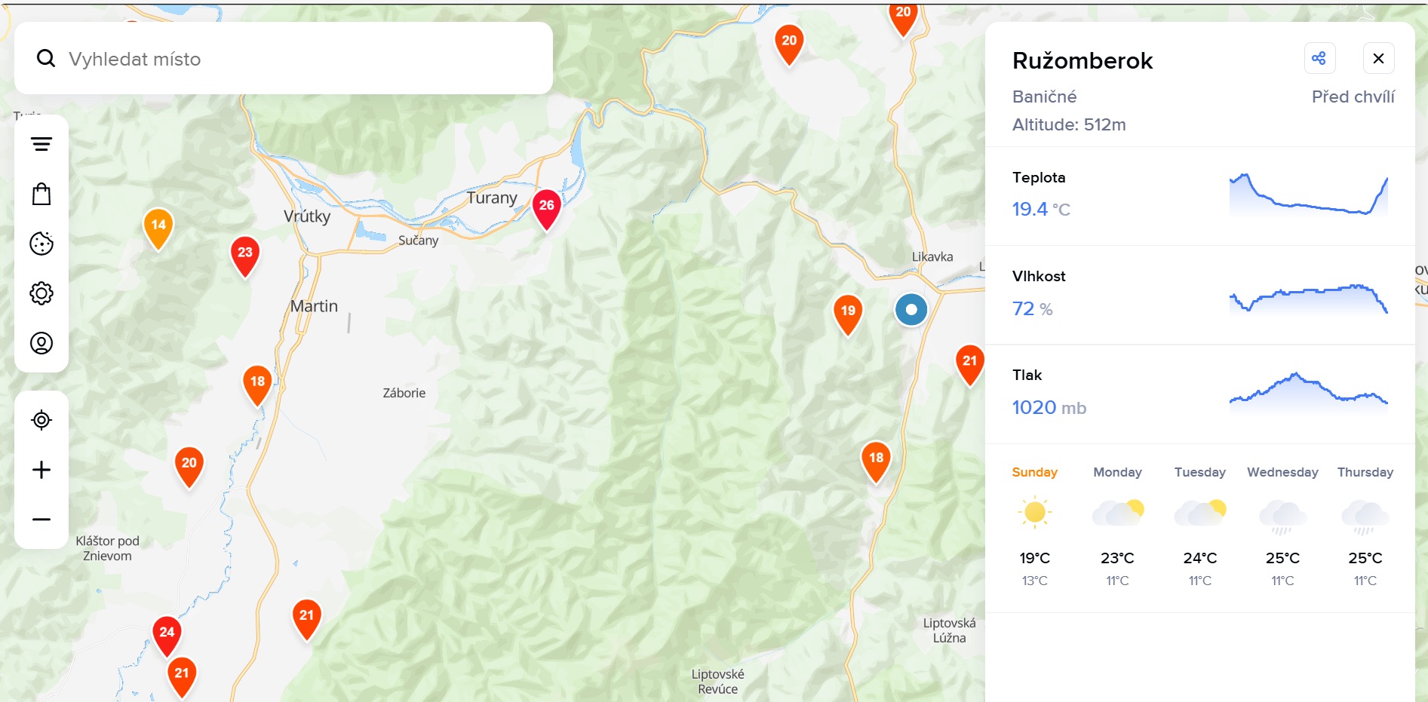The image size is (1428, 702).
Task: Close the Ružomberok station panel
Action: click(x=1378, y=58)
